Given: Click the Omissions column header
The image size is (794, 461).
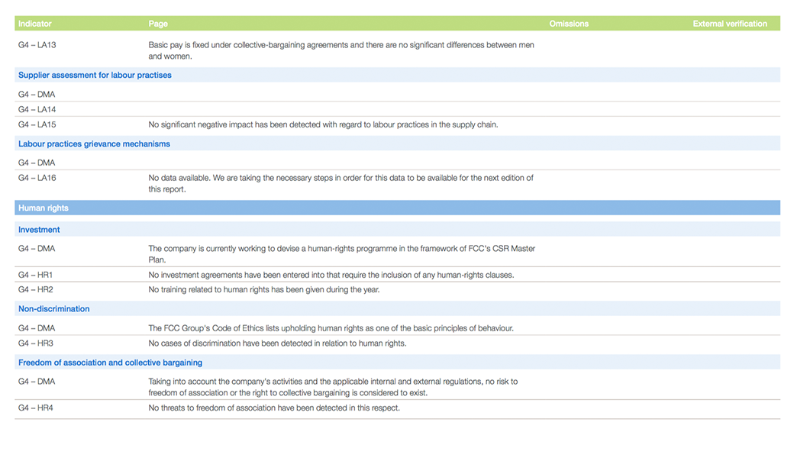Looking at the screenshot, I should click(569, 24).
